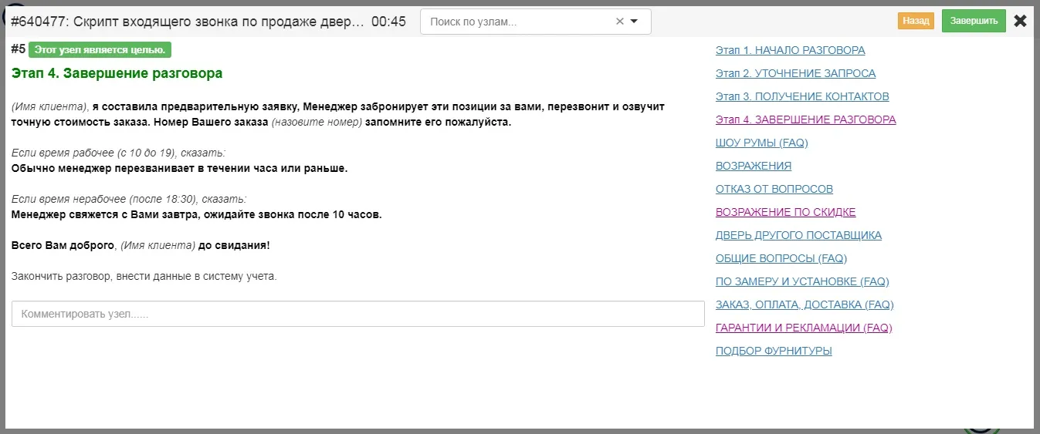Viewport: 1040px width, 434px height.
Task: Click the orange Назад button
Action: (x=916, y=21)
